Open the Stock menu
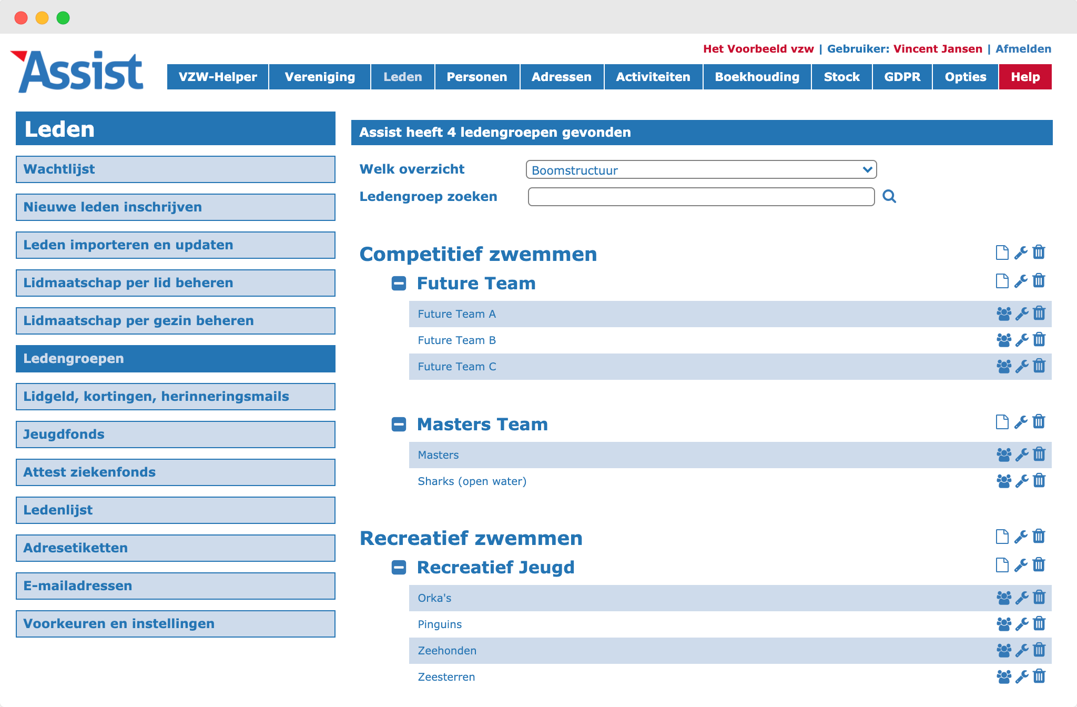The width and height of the screenshot is (1077, 707). pyautogui.click(x=842, y=77)
